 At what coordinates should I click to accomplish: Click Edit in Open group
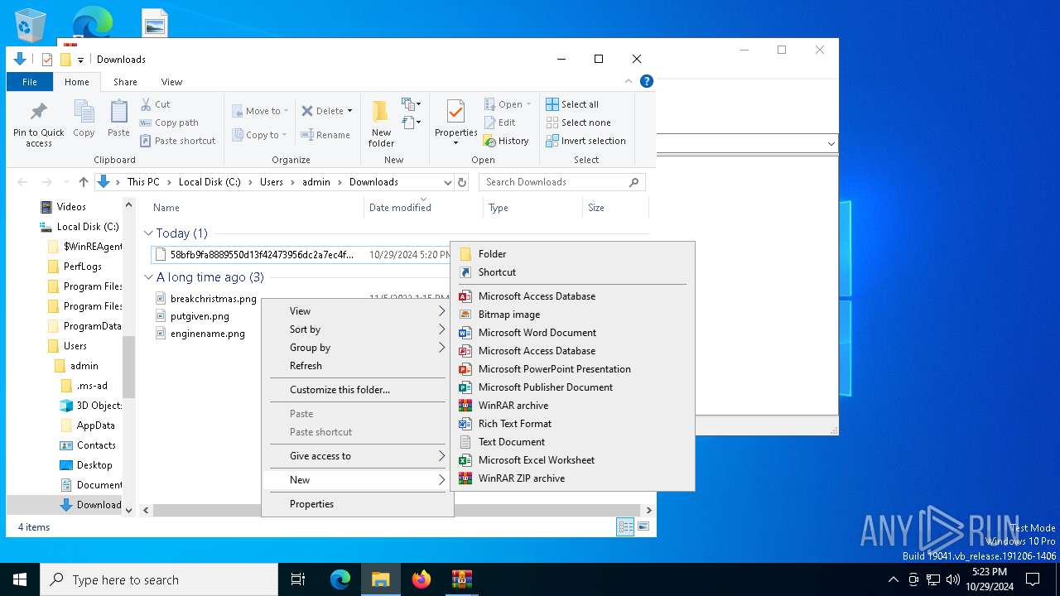tap(500, 123)
